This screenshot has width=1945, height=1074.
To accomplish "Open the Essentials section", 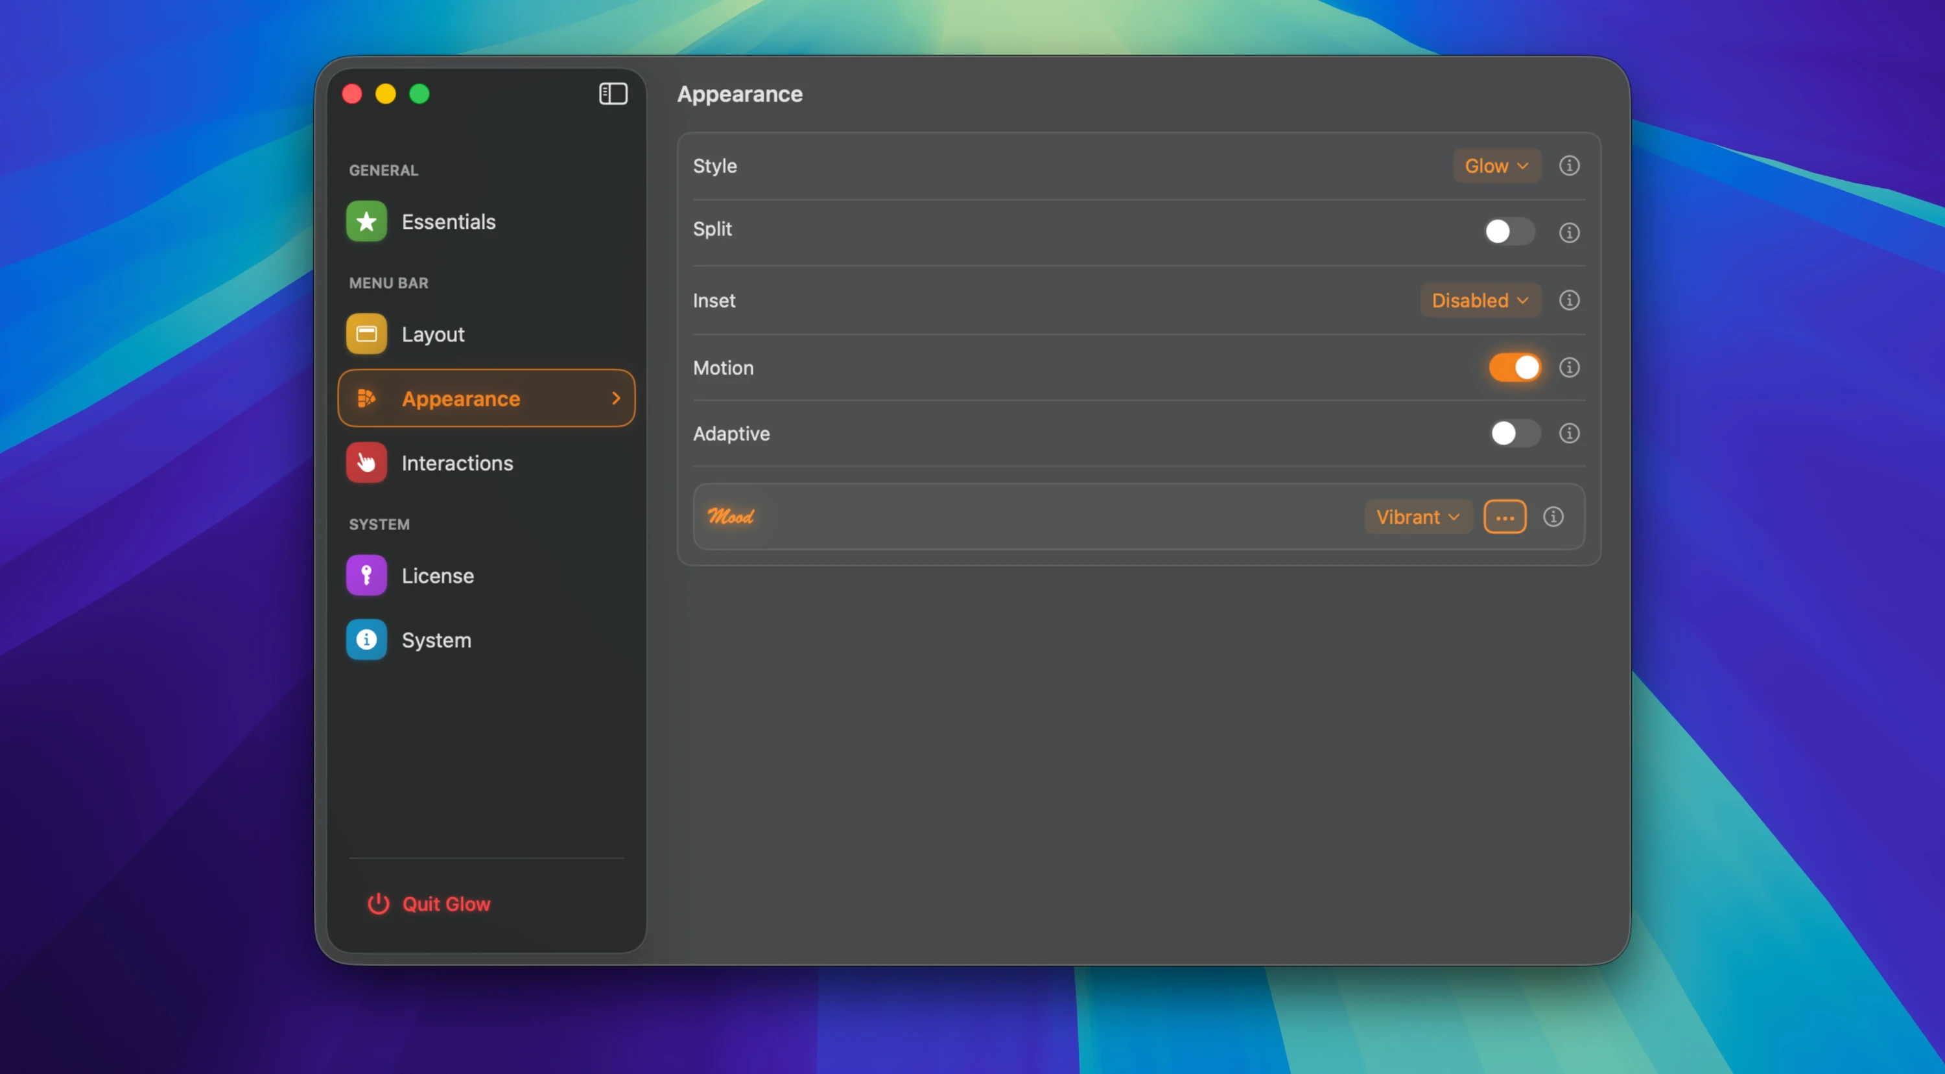I will 486,221.
